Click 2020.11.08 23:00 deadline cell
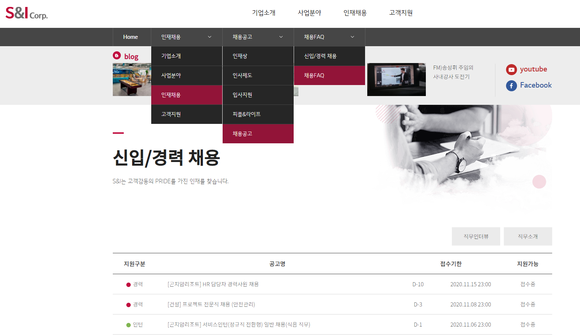Image resolution: width=580 pixels, height=335 pixels. (471, 305)
